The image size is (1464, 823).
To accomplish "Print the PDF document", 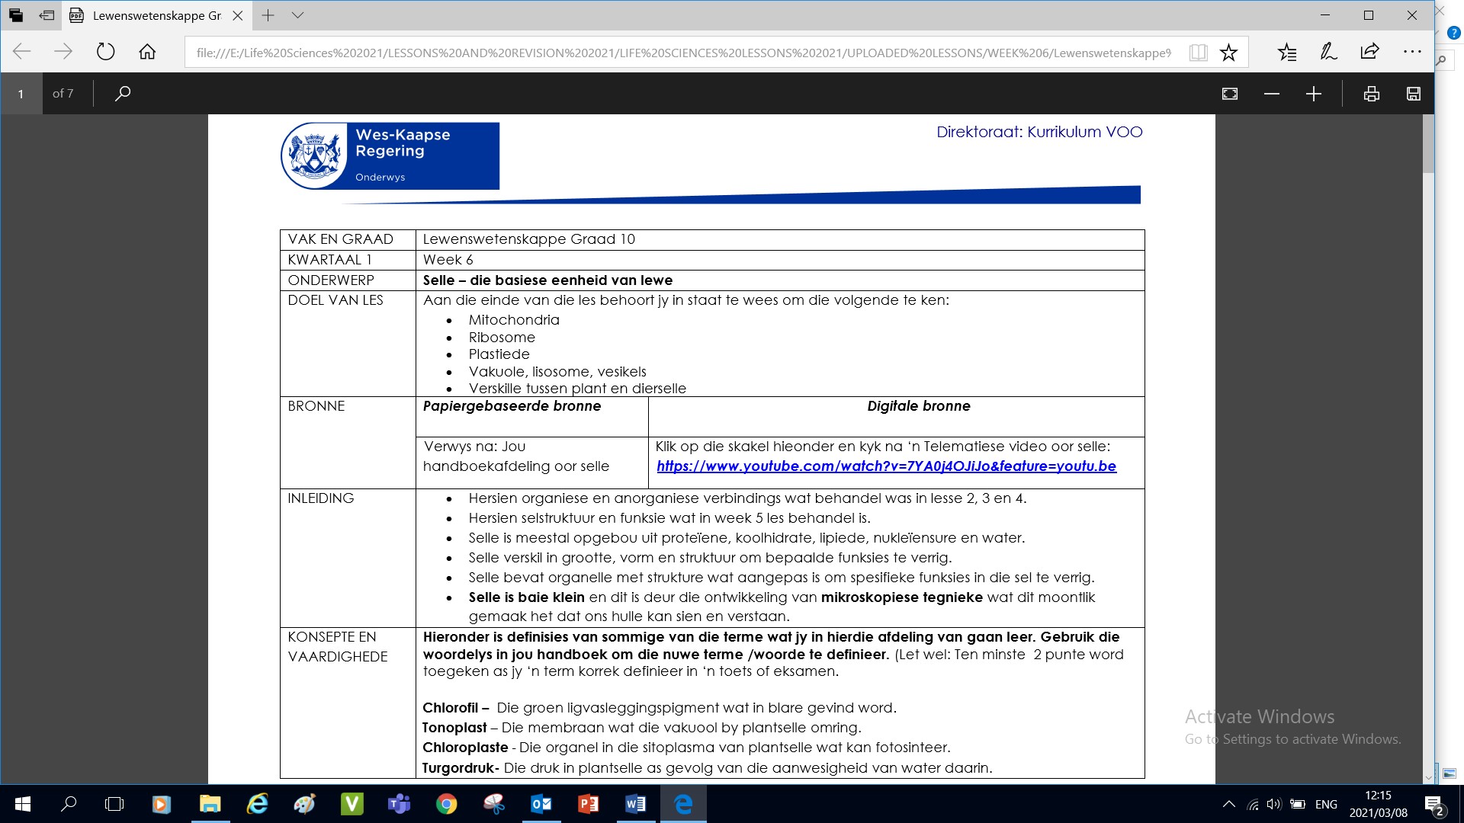I will pyautogui.click(x=1372, y=94).
